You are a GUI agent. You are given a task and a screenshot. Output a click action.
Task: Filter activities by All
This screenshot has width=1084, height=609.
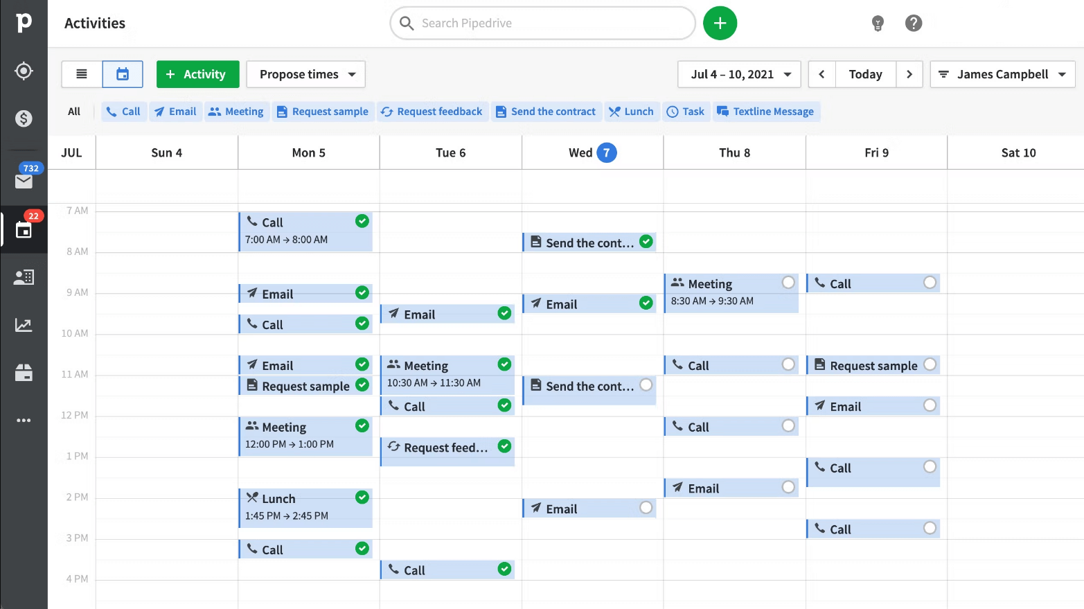(x=74, y=112)
